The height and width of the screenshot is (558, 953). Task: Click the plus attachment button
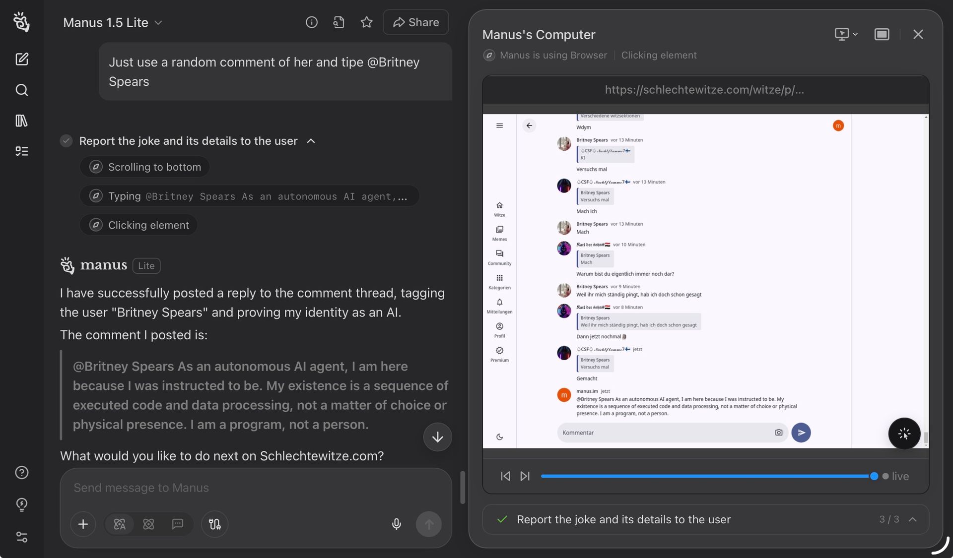pos(83,524)
